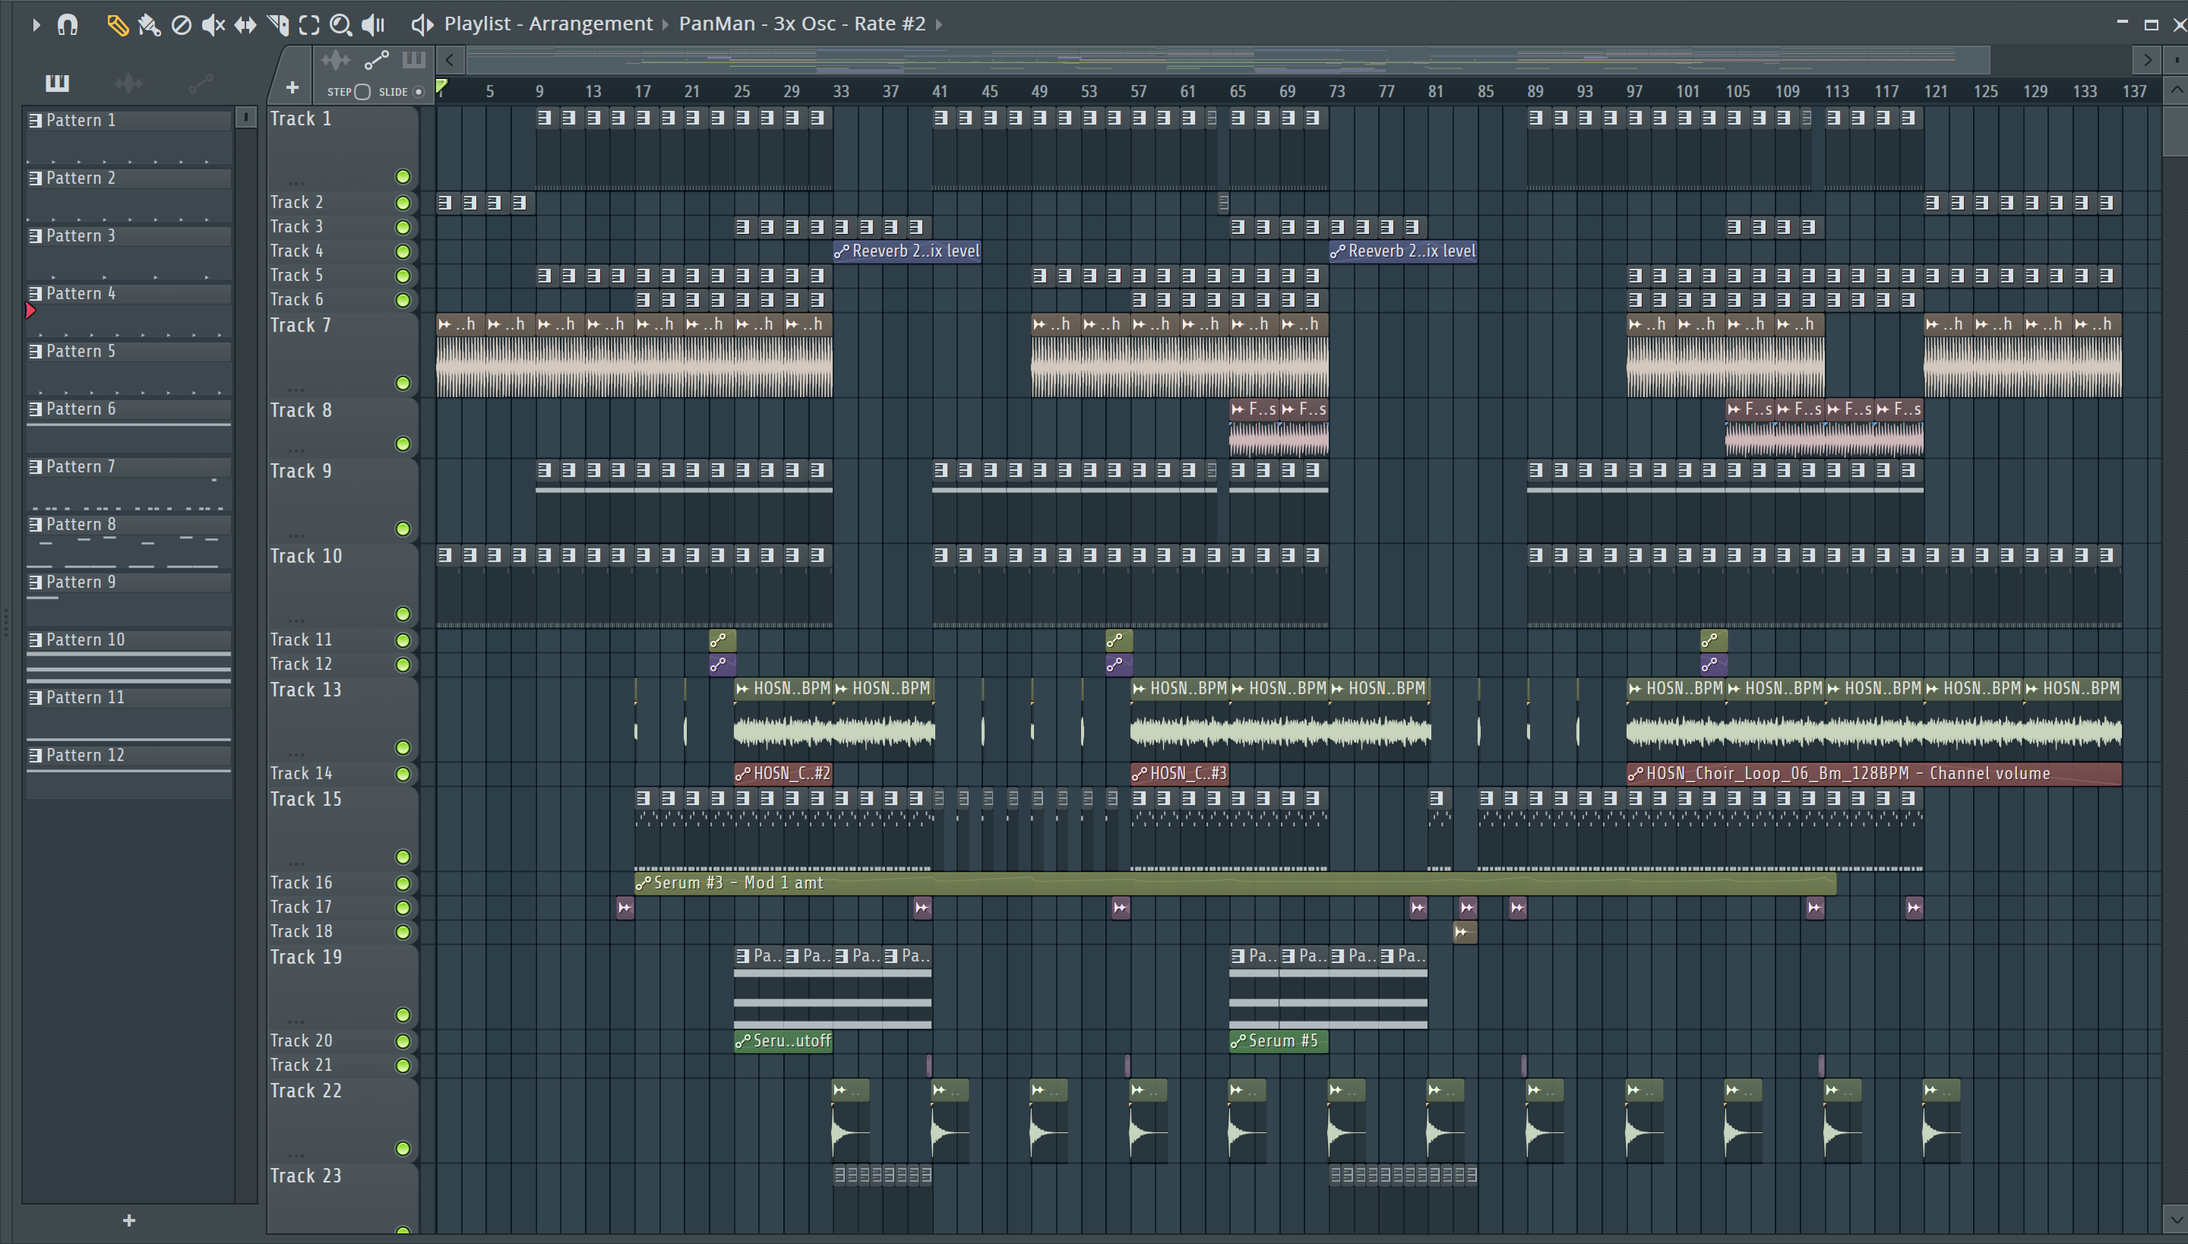Open the Playlist - Arrangement breadcrumb
The height and width of the screenshot is (1244, 2188).
(548, 24)
